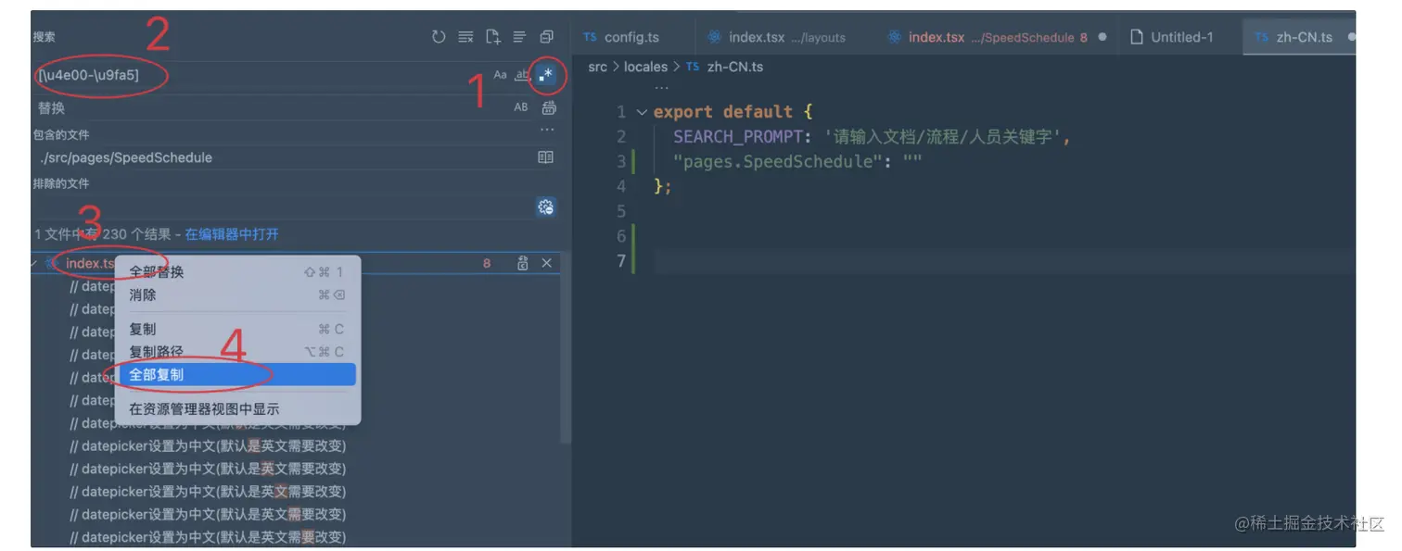Click file icon on Untitled-1 tab
This screenshot has width=1402, height=551.
click(x=1136, y=37)
